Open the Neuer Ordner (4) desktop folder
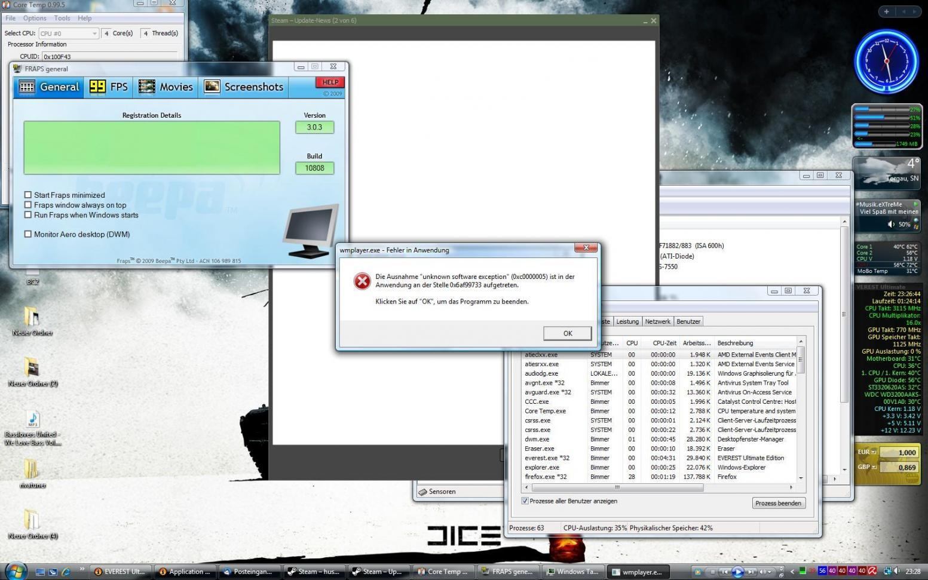Image resolution: width=928 pixels, height=580 pixels. pyautogui.click(x=32, y=524)
